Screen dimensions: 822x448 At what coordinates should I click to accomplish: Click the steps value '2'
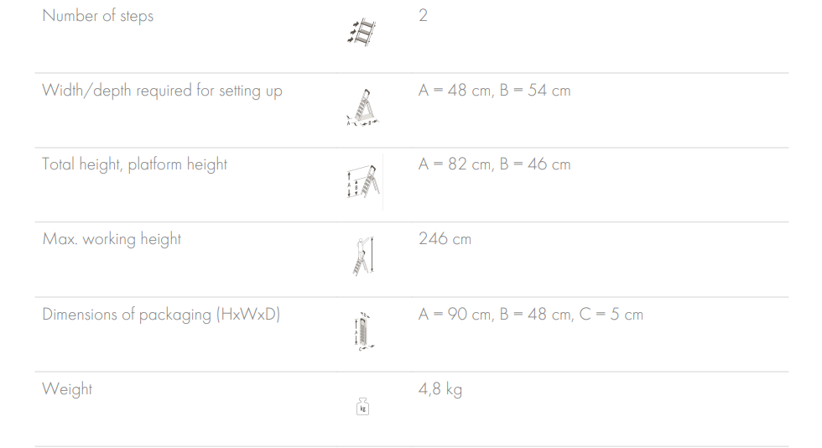click(423, 16)
